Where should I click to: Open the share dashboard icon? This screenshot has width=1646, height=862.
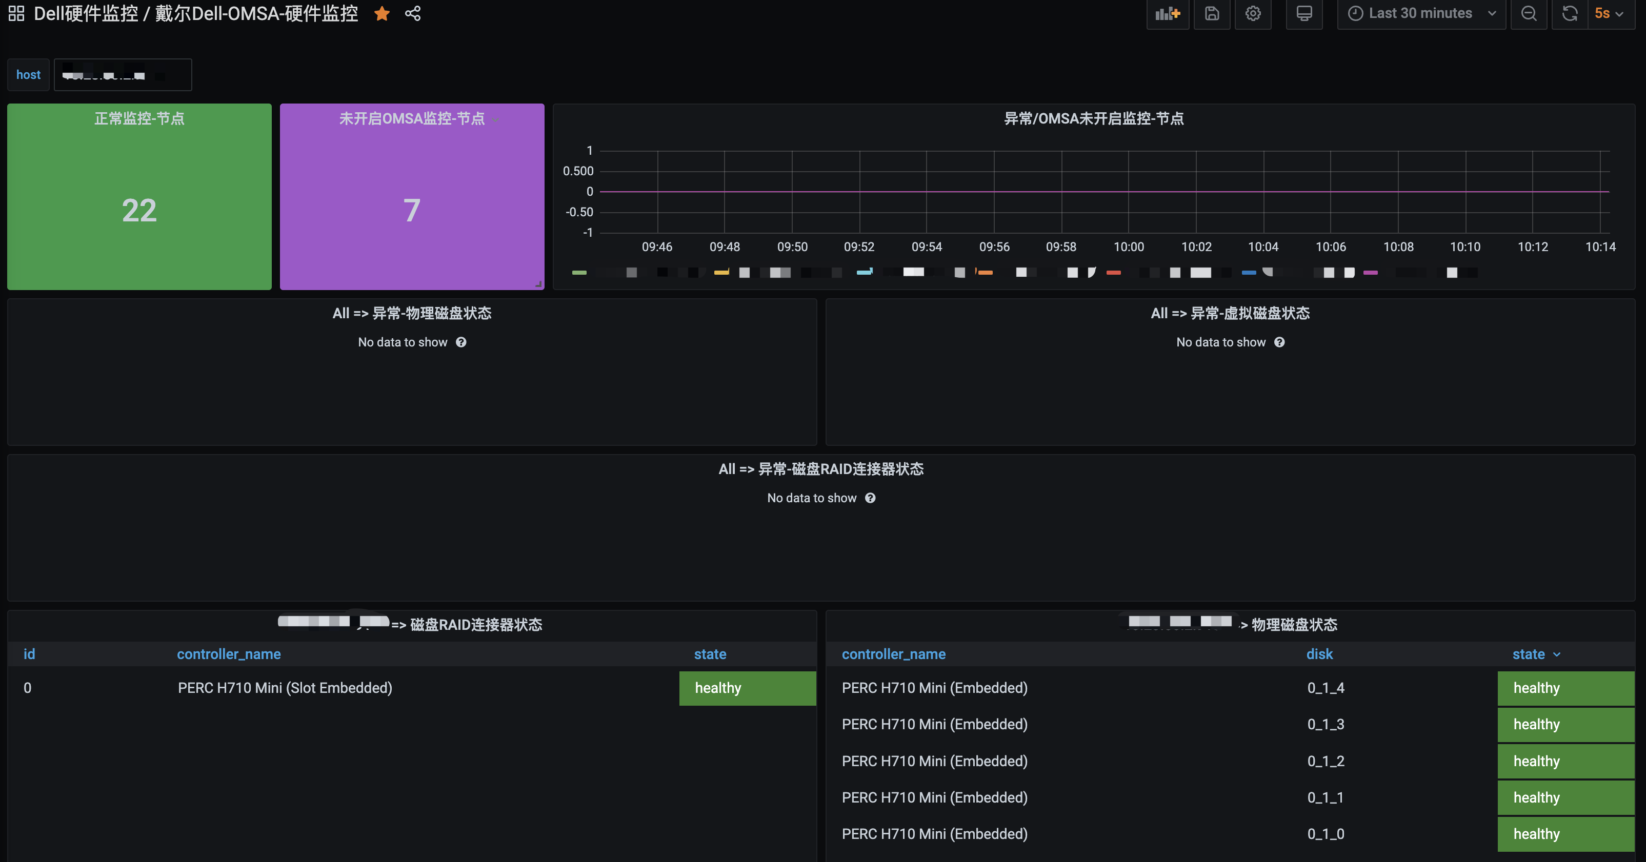click(413, 13)
